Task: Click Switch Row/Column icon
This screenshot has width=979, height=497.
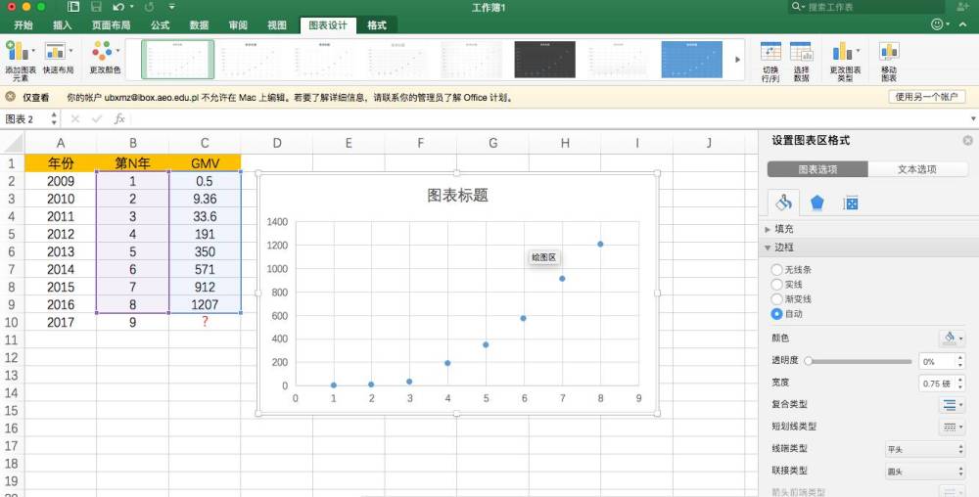Action: pos(770,53)
